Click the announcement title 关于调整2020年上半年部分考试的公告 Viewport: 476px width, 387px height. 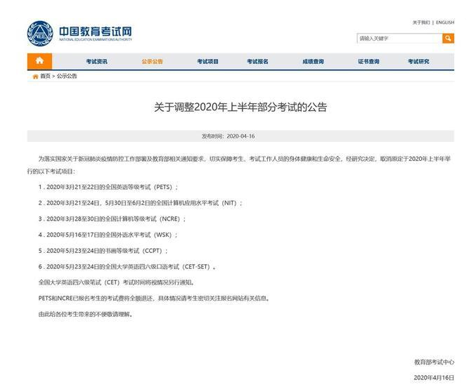pyautogui.click(x=240, y=107)
